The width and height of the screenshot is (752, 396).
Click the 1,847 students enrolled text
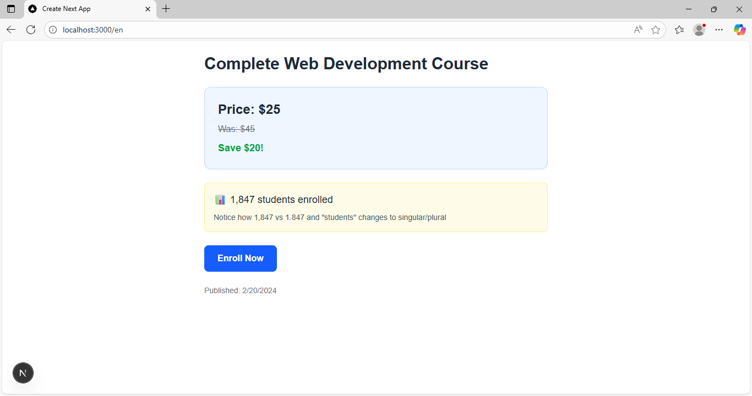click(x=281, y=200)
